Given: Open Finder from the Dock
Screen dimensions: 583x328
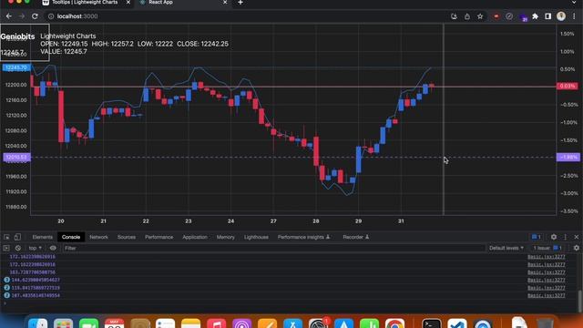Looking at the screenshot, I should coord(38,323).
